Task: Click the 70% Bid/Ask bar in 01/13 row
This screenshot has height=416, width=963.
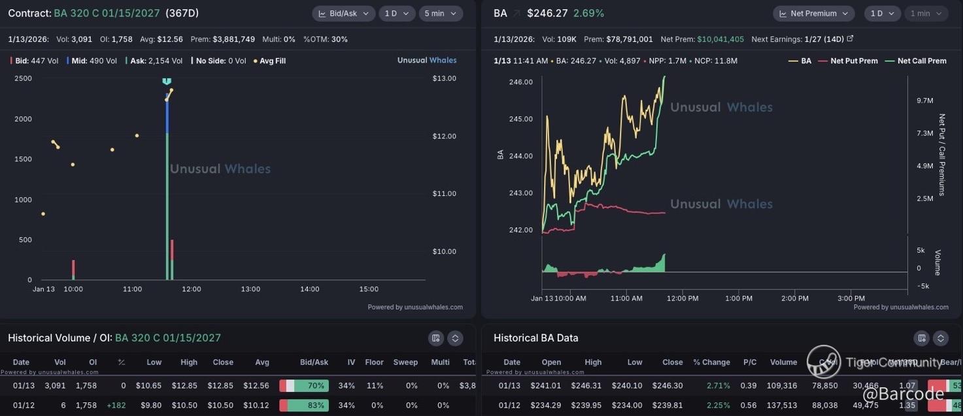Action: click(304, 386)
